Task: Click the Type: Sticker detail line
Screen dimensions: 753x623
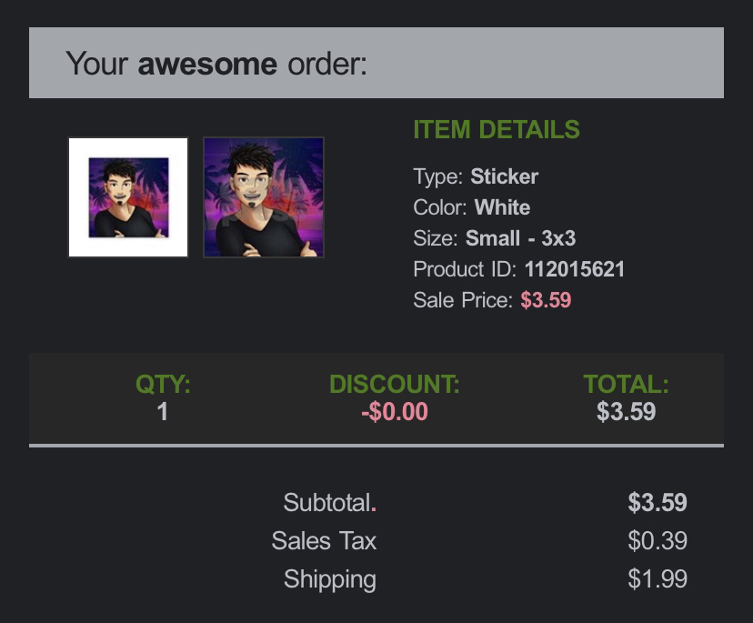Action: point(476,176)
